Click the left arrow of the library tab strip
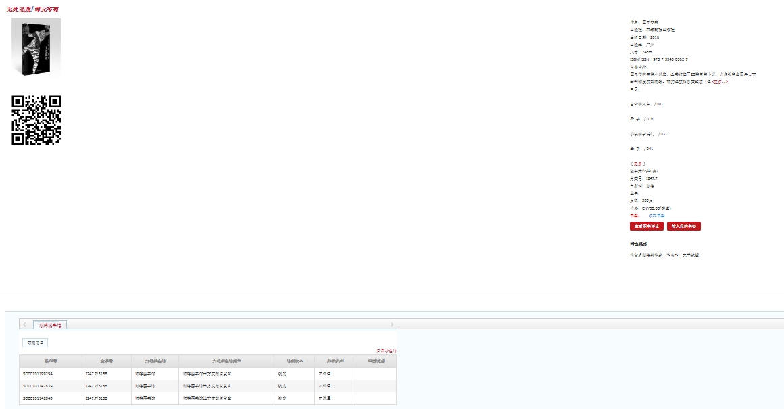Viewport: 784px width, 409px height. tap(24, 324)
